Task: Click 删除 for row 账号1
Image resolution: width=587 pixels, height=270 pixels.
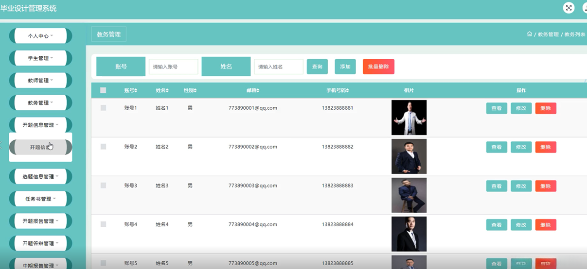Action: click(x=546, y=108)
